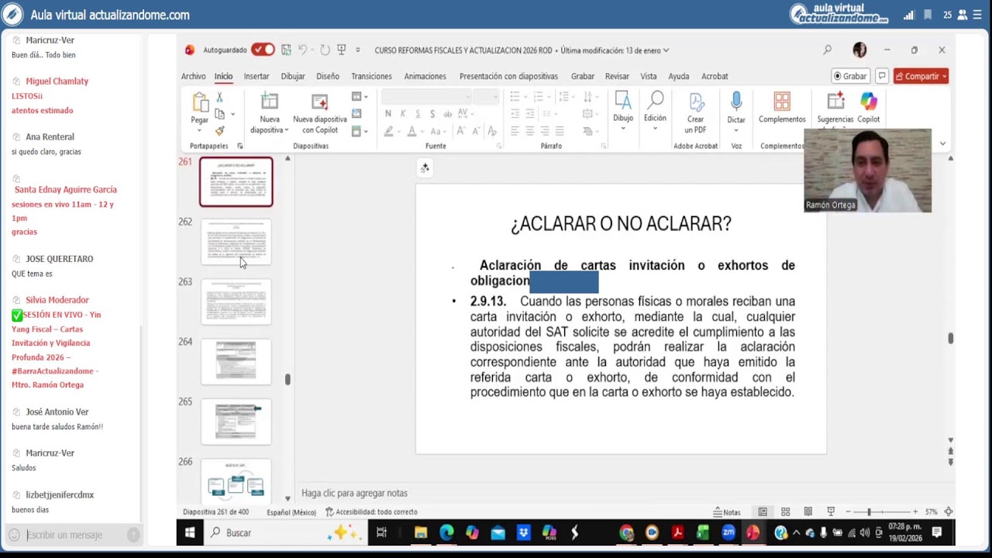The height and width of the screenshot is (558, 992).
Task: Switch to the Diseño tab
Action: tap(328, 76)
